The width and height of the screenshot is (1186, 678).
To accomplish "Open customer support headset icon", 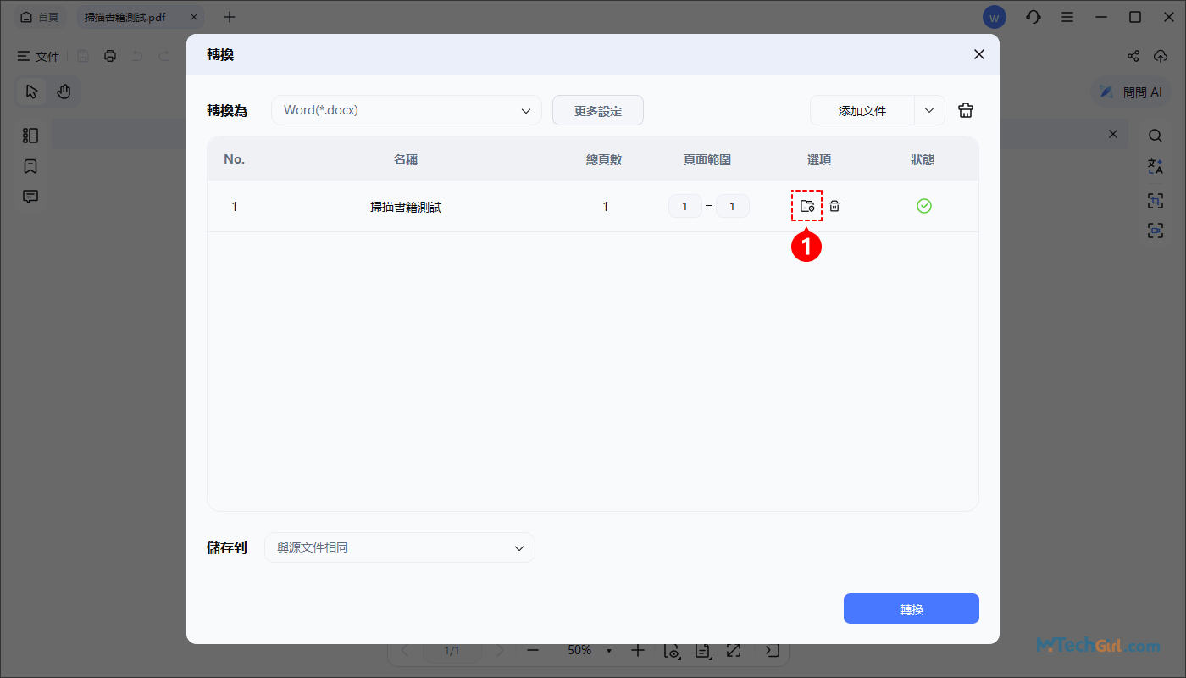I will pyautogui.click(x=1033, y=17).
